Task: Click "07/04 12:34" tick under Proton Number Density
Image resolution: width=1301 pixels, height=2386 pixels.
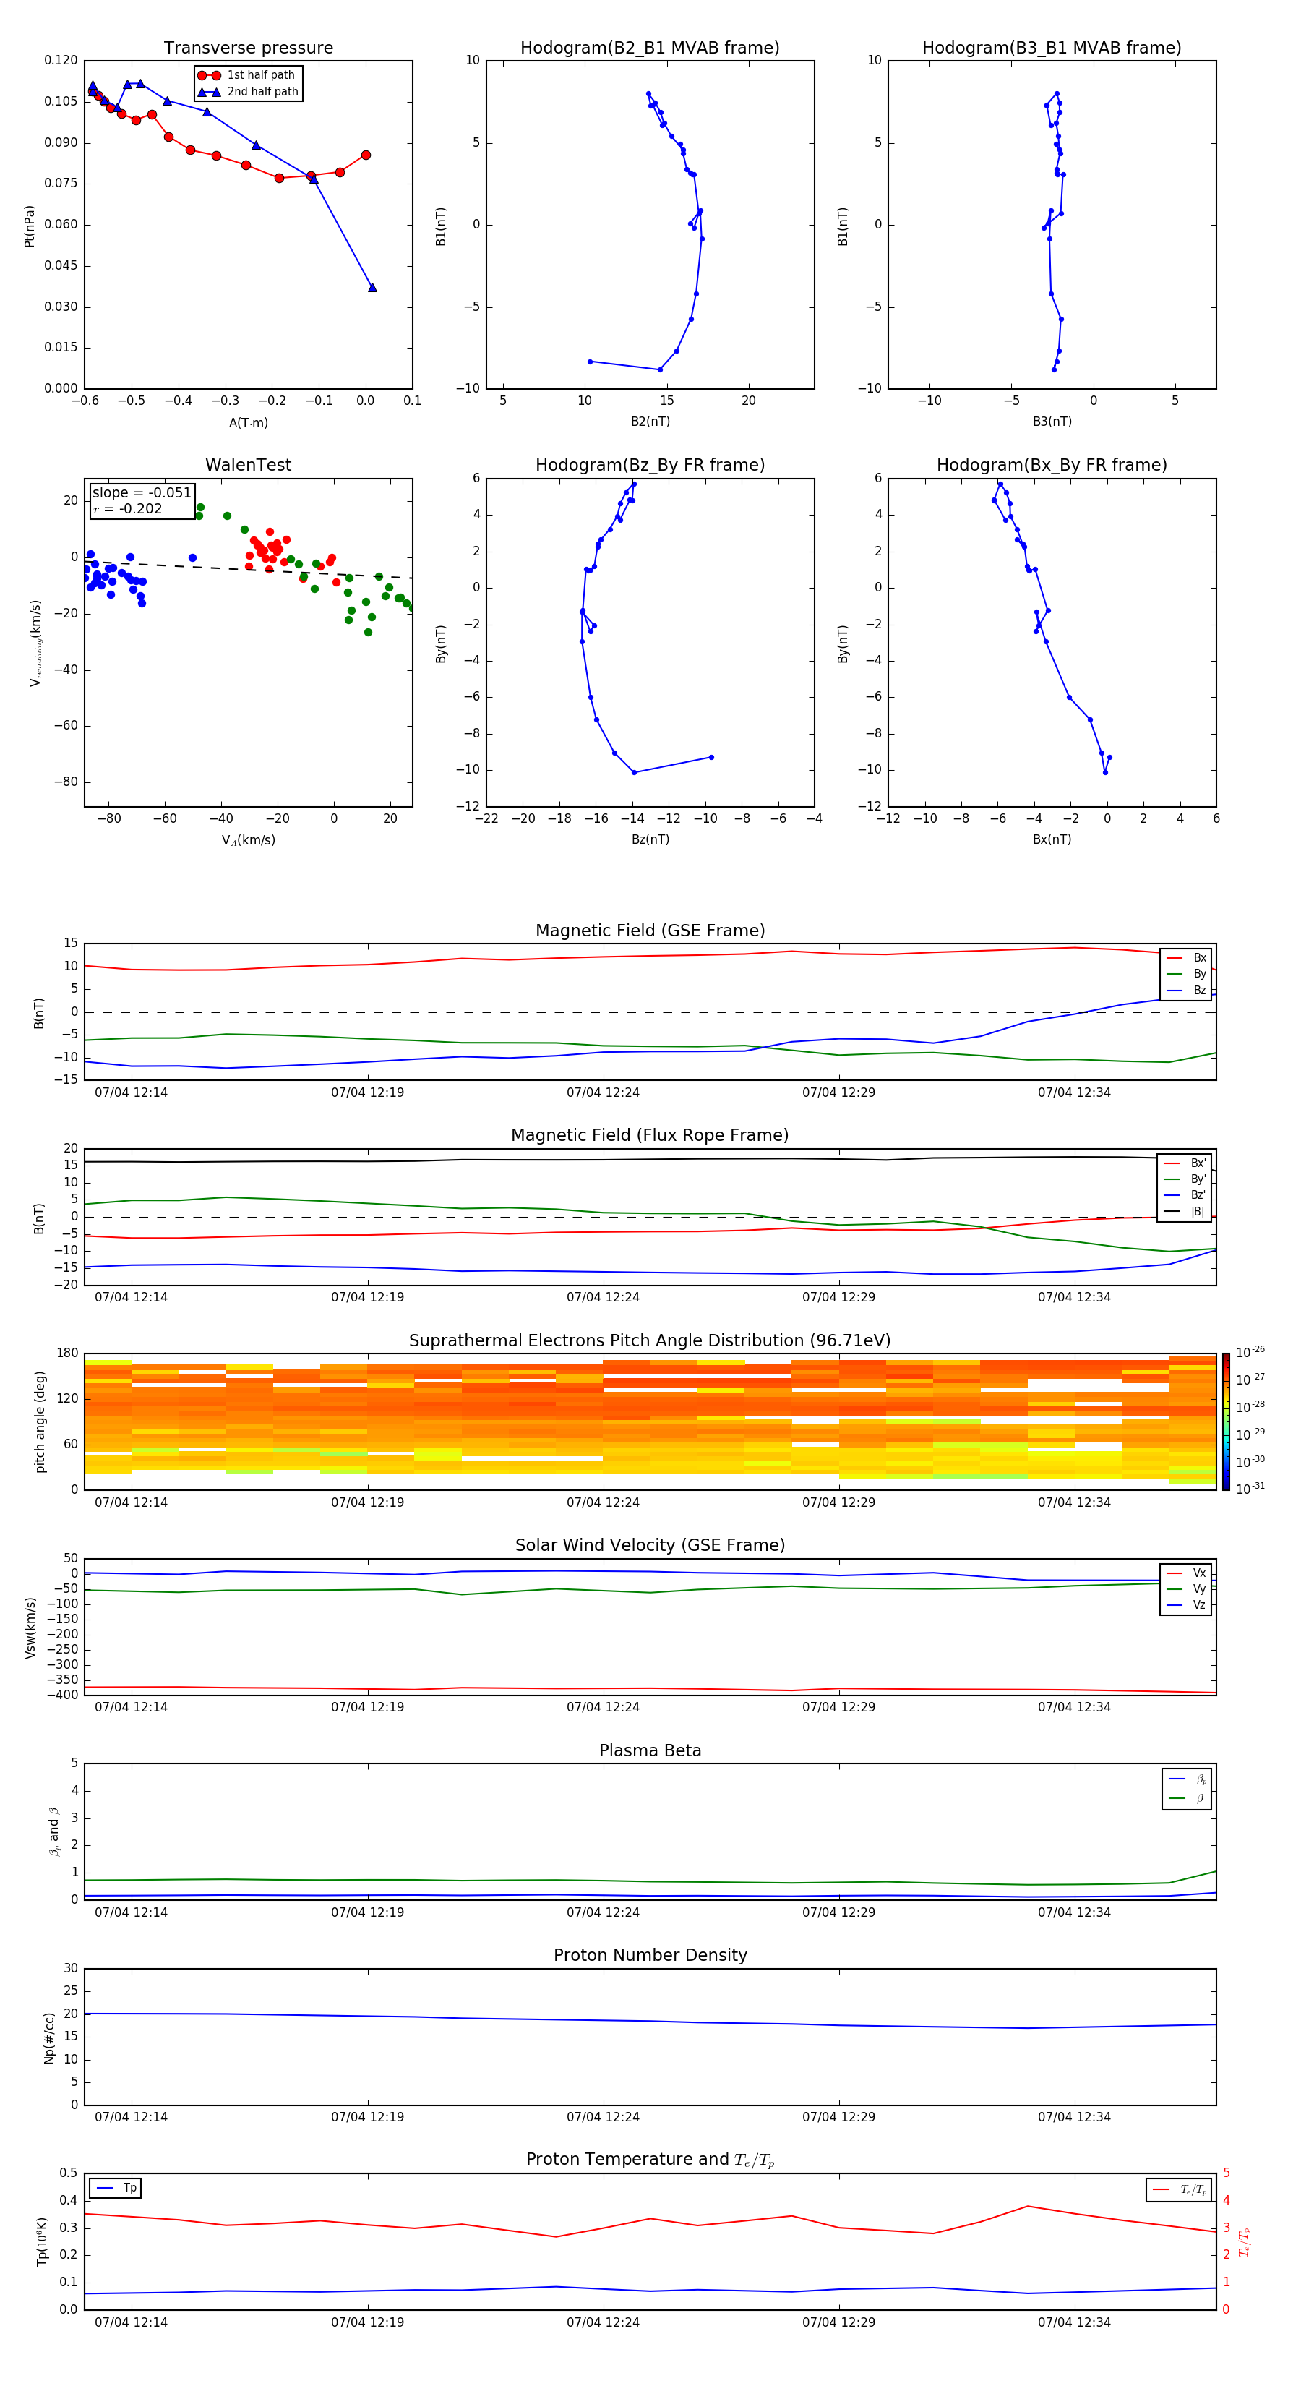Action: pos(1074,2116)
